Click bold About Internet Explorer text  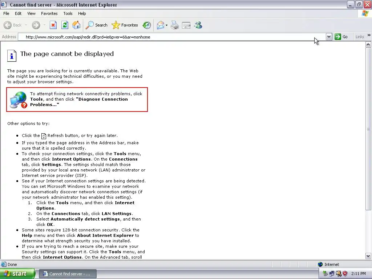point(105,235)
